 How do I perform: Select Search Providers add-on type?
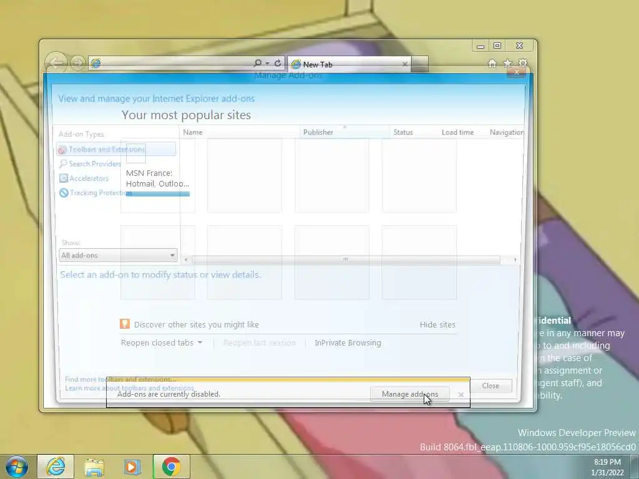pos(90,164)
